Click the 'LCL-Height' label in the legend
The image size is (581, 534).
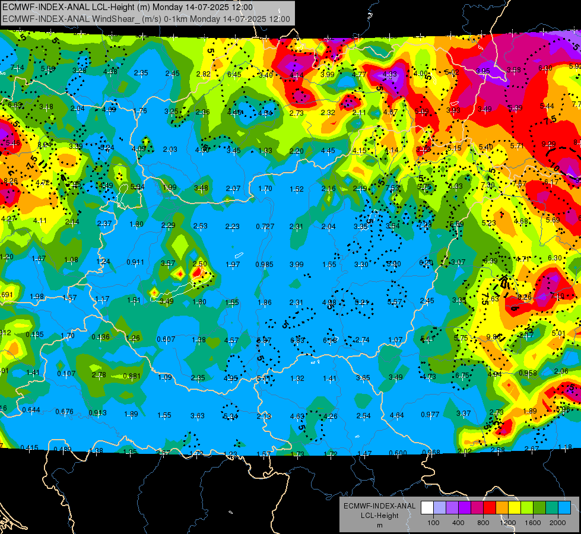(x=379, y=516)
